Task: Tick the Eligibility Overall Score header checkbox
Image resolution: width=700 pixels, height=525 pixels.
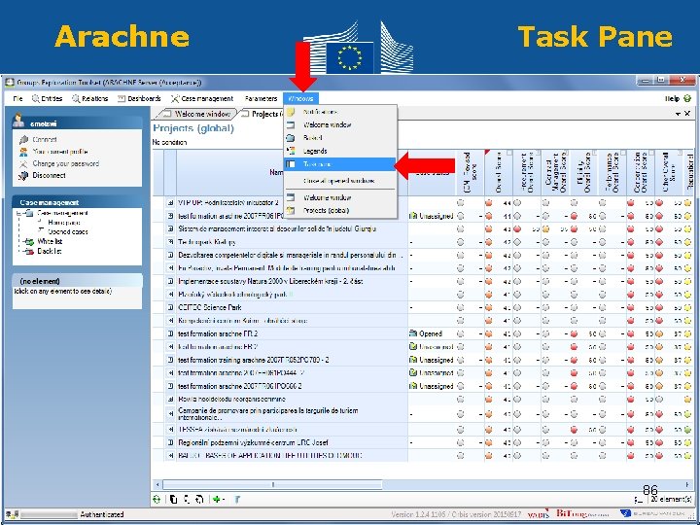Action: click(595, 154)
